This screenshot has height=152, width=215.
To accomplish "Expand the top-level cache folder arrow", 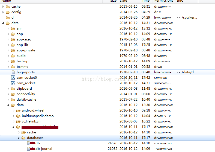I will 3,7.
